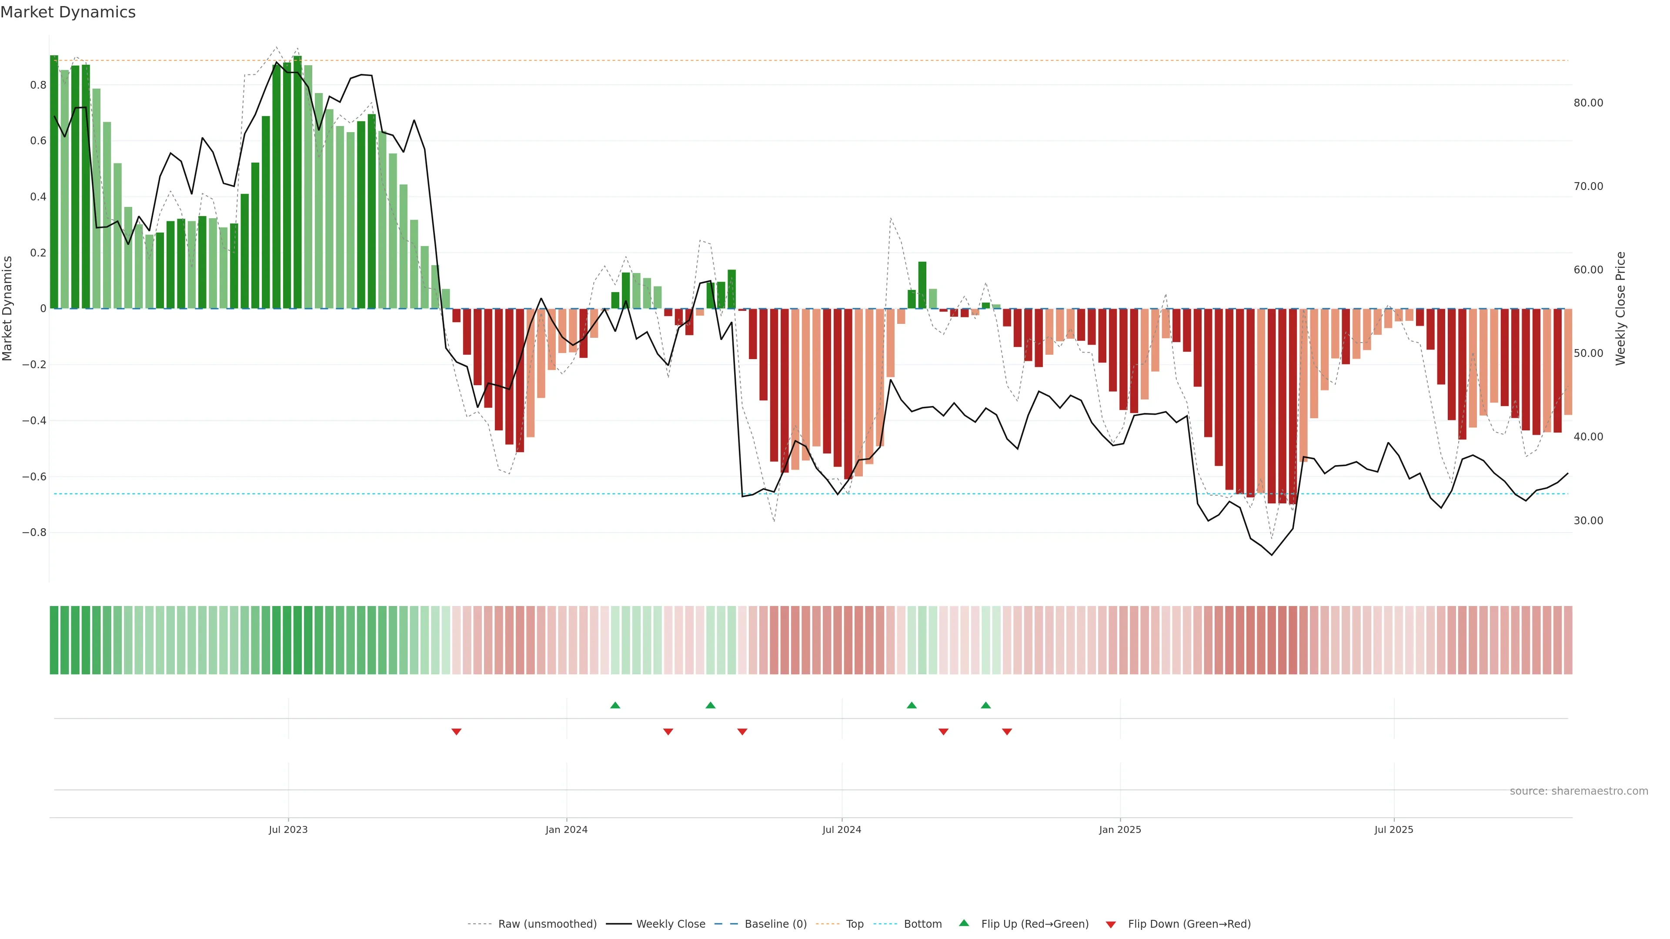Image resolution: width=1670 pixels, height=939 pixels.
Task: Click the Market Dynamics chart title
Action: click(68, 12)
